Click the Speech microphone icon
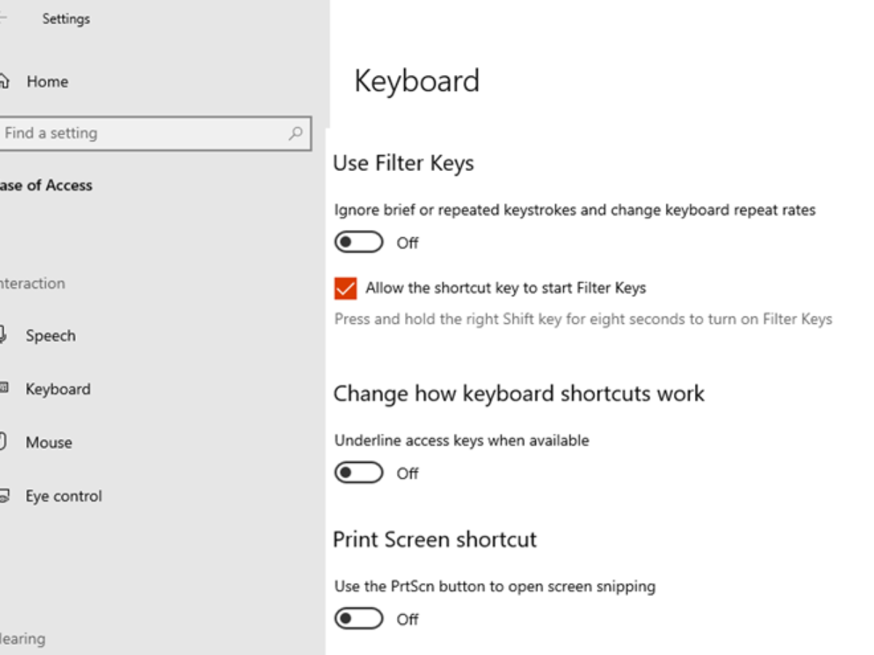Screen dimensions: 874x655 pyautogui.click(x=3, y=336)
